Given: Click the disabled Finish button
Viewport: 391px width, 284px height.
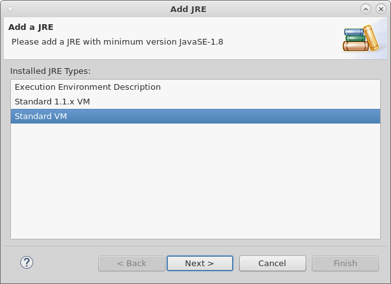Looking at the screenshot, I should click(x=345, y=263).
